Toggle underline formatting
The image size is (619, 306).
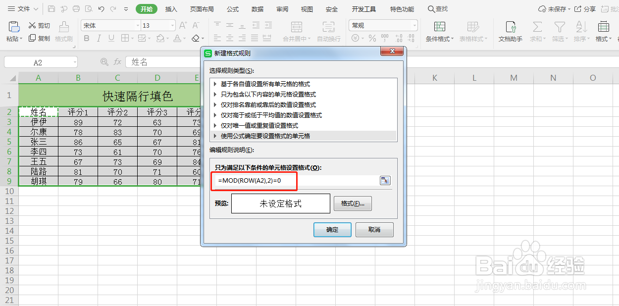111,38
